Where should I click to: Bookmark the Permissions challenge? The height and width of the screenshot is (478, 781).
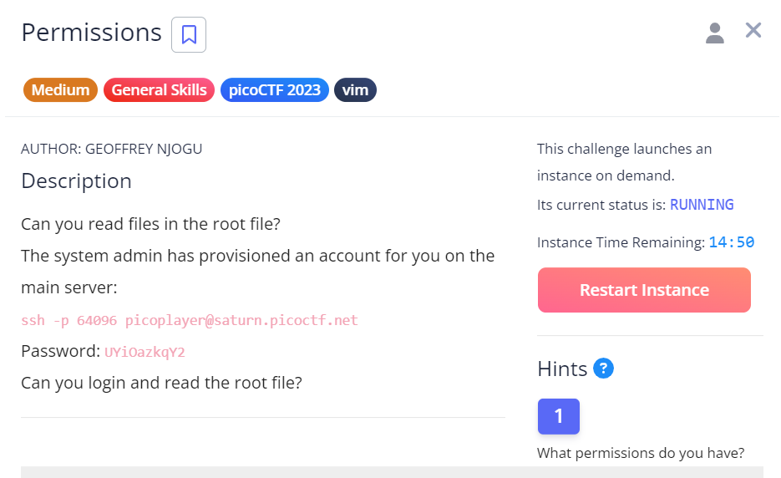[189, 34]
